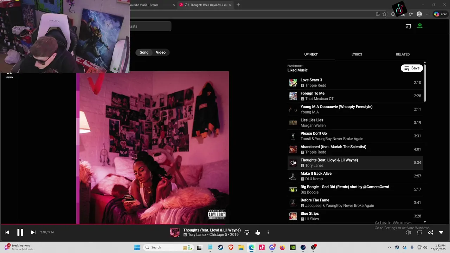Open the Windows Start menu
The width and height of the screenshot is (450, 253).
[137, 247]
